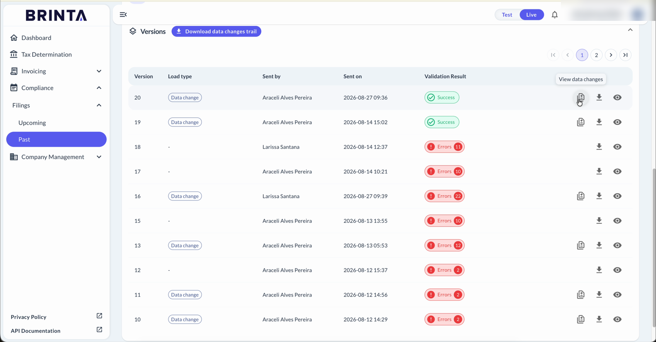Download data changes trail

216,32
